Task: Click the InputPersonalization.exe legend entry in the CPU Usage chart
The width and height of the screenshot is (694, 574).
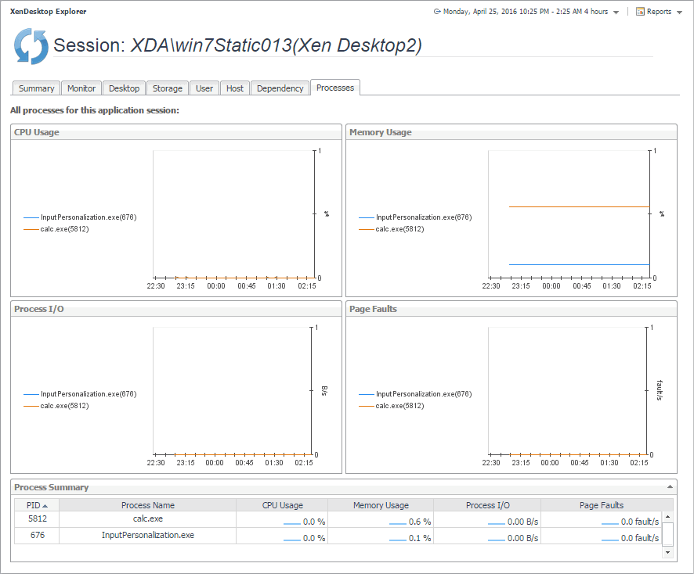Action: pos(88,217)
